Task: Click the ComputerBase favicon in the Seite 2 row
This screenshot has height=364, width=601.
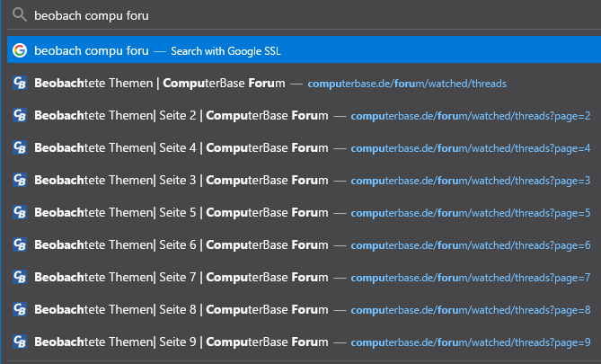Action: pyautogui.click(x=20, y=115)
